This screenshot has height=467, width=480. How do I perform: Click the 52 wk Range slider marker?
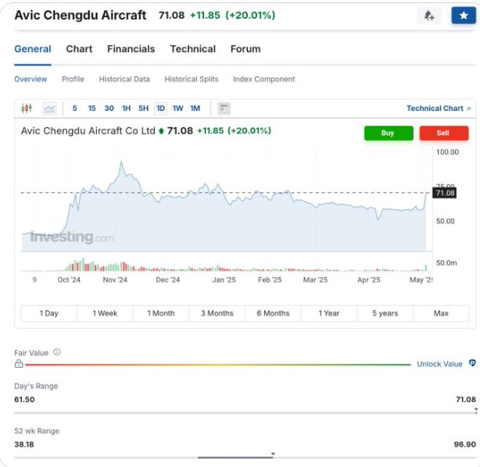(273, 454)
